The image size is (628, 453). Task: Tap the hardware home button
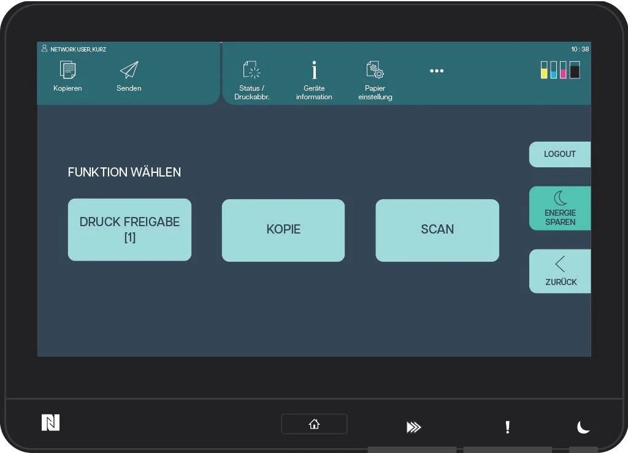[x=314, y=424]
